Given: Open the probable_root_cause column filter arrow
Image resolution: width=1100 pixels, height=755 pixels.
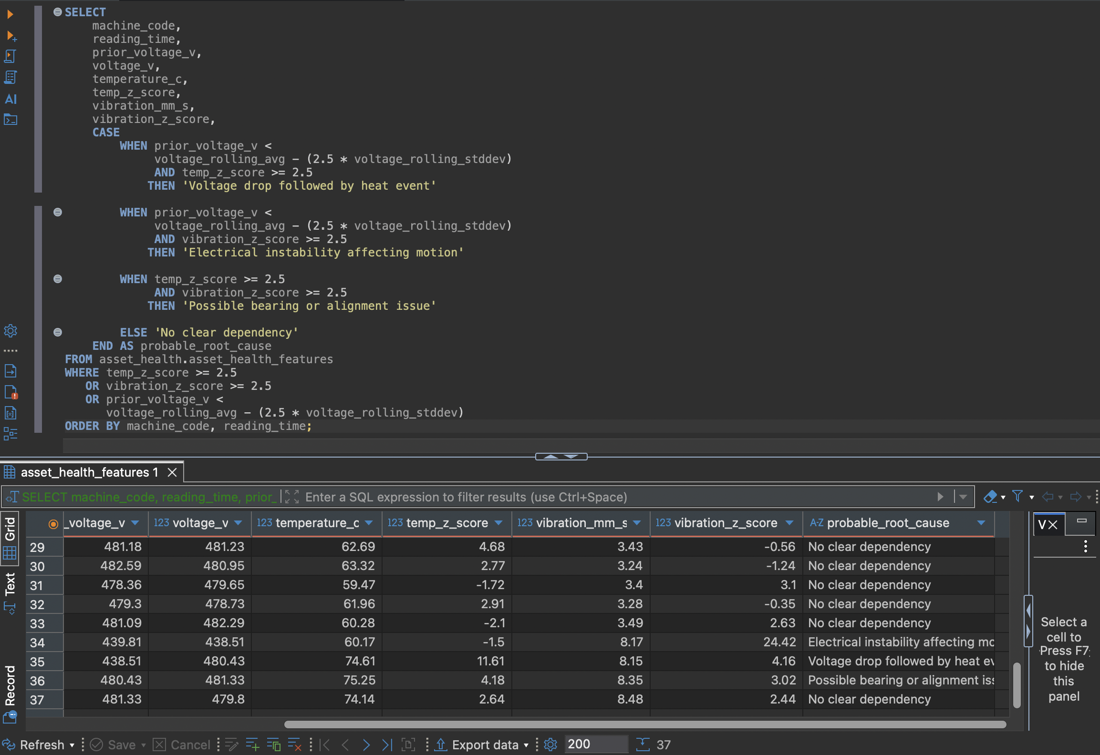Looking at the screenshot, I should coord(981,523).
